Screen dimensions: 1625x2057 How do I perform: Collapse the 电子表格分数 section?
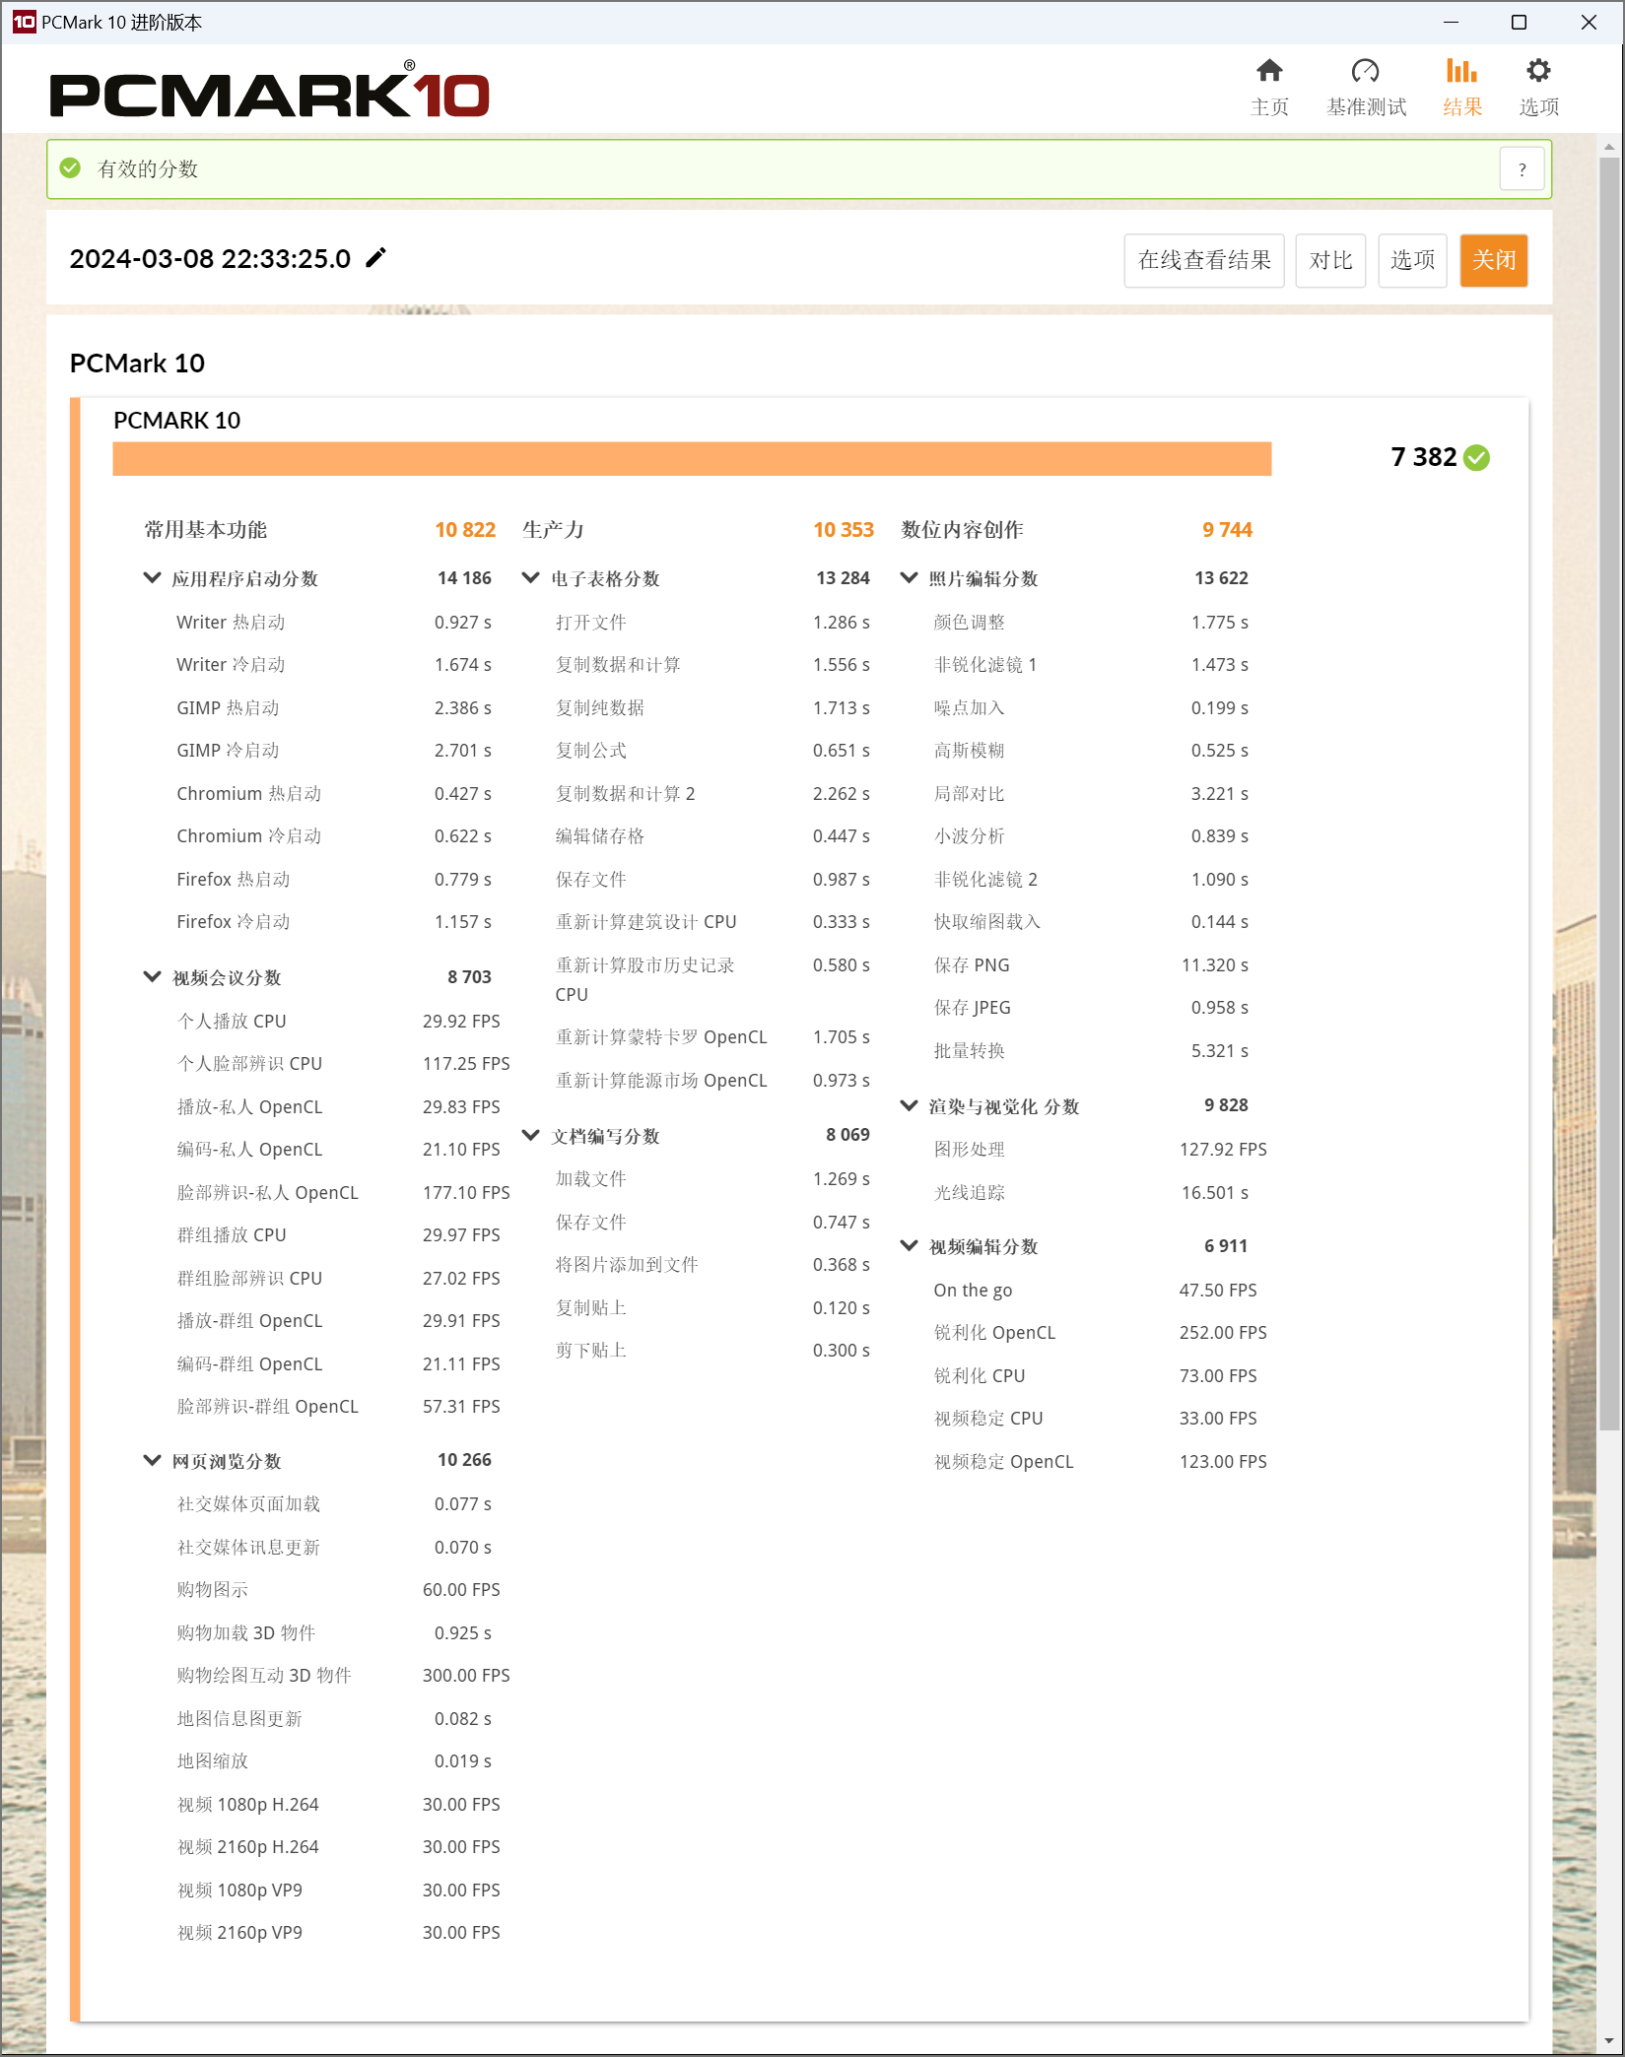[x=530, y=578]
